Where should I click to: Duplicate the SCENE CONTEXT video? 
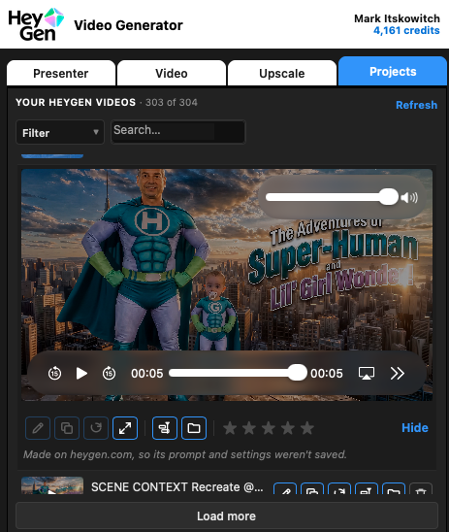(x=312, y=488)
